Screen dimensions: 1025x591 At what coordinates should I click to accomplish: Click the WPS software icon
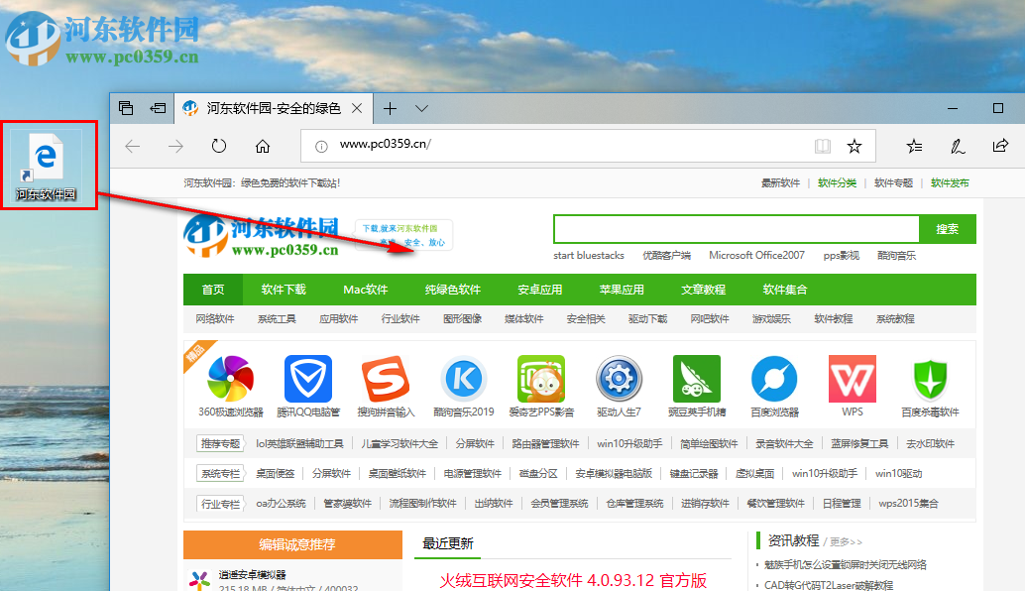click(x=851, y=380)
